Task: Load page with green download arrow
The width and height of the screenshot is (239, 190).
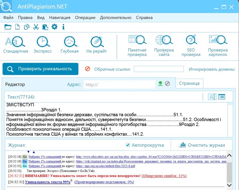Action: [x=160, y=84]
